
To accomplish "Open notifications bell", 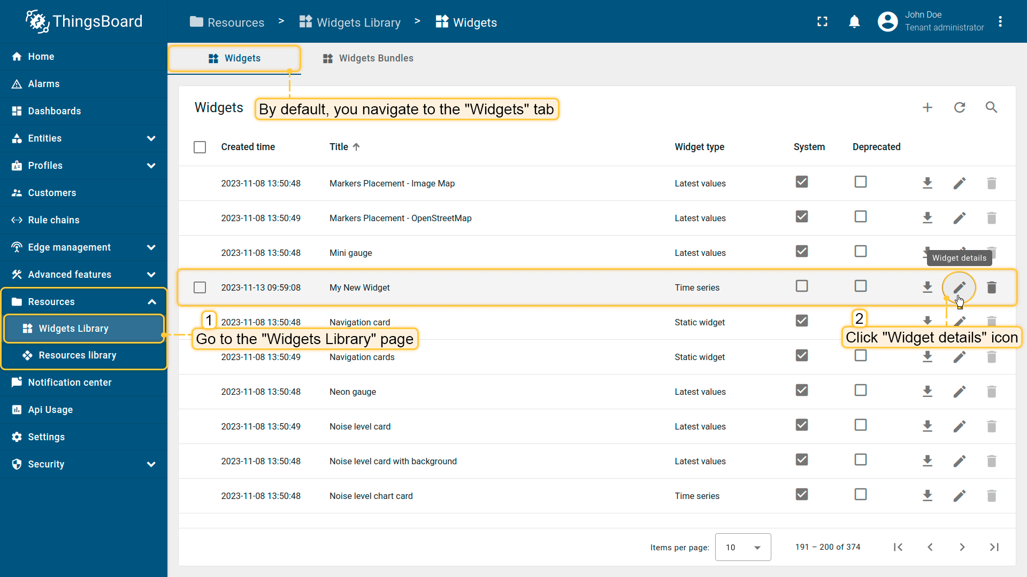I will pyautogui.click(x=854, y=22).
